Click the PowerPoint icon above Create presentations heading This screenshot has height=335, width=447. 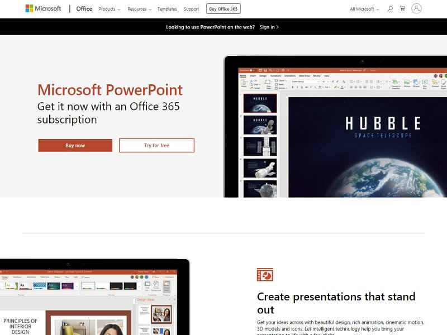[x=265, y=275]
